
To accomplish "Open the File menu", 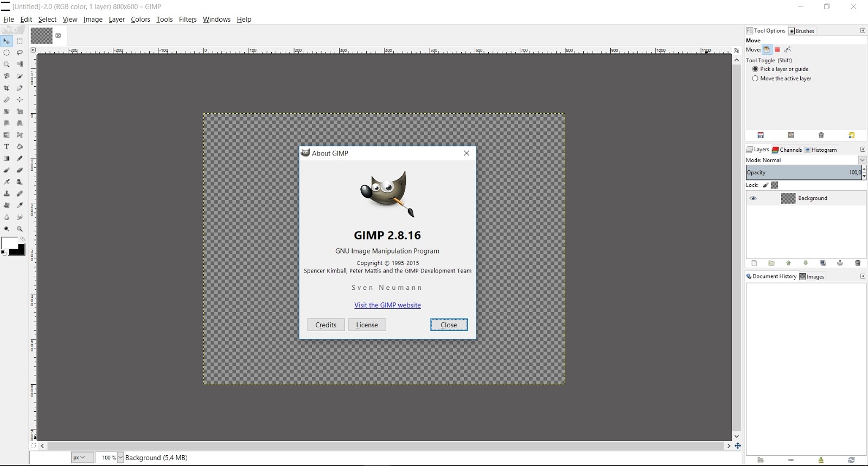I will pos(9,20).
